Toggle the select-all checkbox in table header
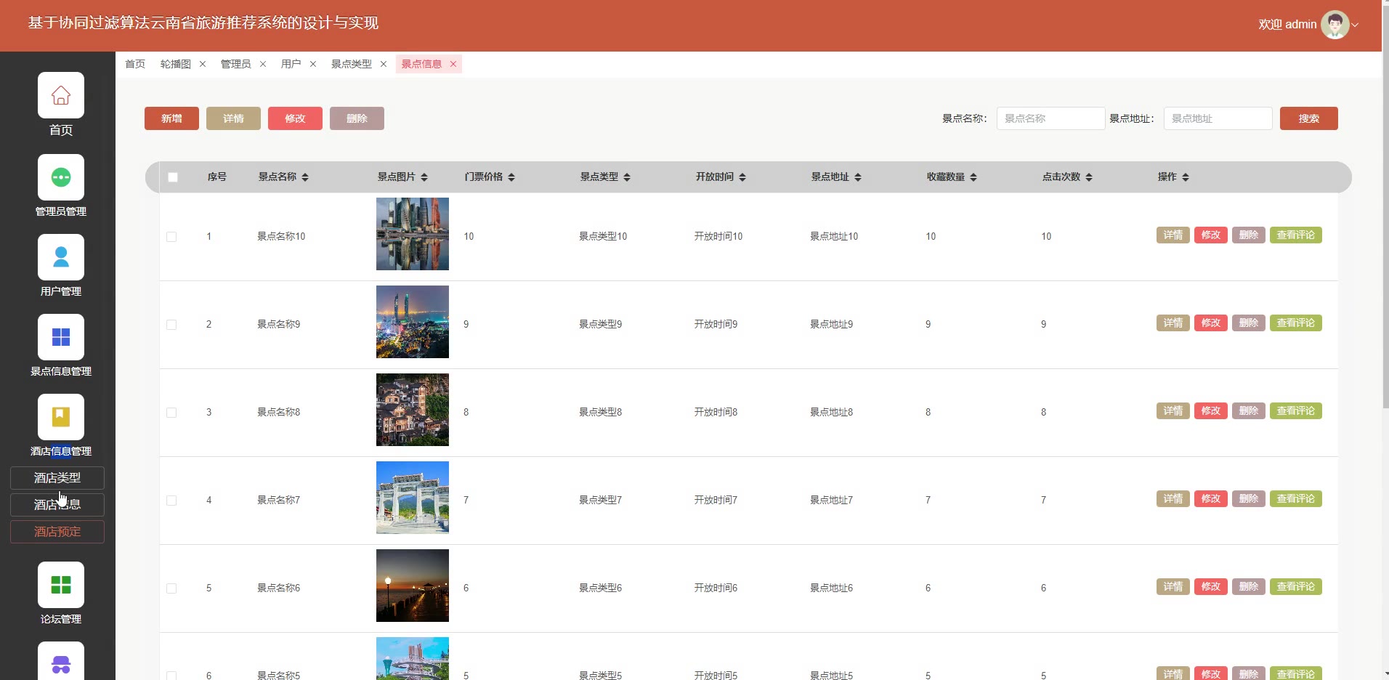Screen dimensions: 1389x680 pos(173,177)
